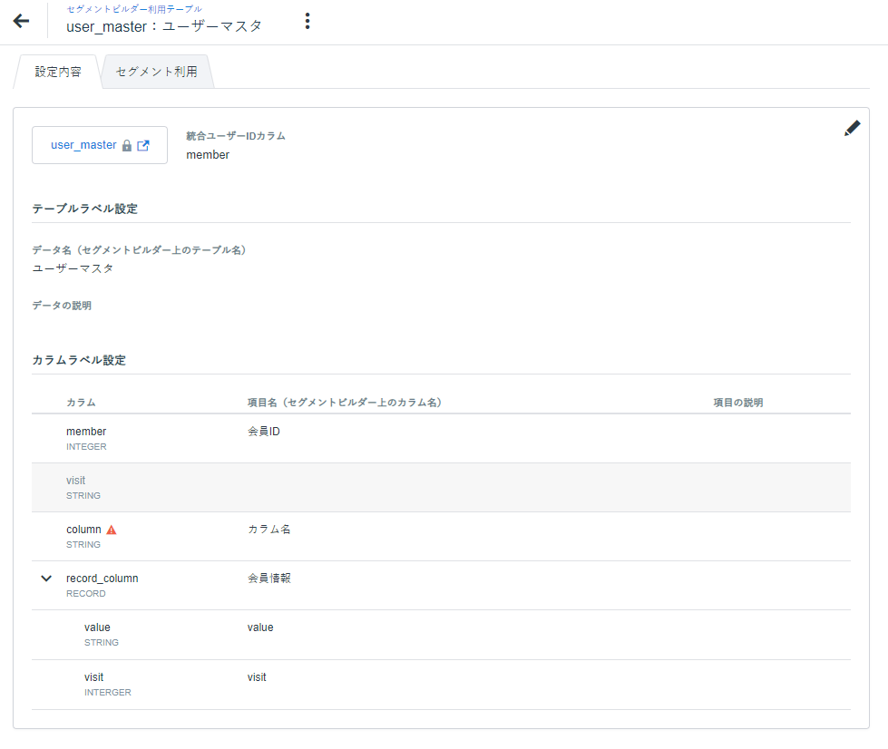Click the テーブルラベル設定 section heading
Image resolution: width=888 pixels, height=749 pixels.
pos(85,209)
